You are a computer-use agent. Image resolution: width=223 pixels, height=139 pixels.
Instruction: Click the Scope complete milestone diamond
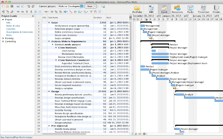(x=152, y=38)
